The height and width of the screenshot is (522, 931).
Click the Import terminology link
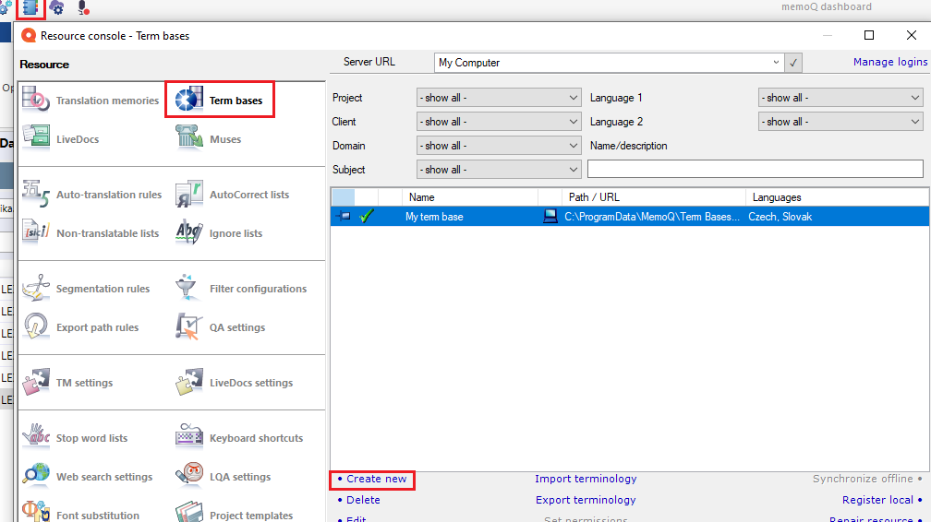[586, 479]
